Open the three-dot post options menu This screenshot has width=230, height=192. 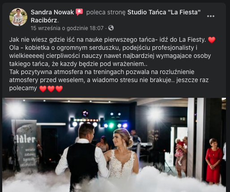click(211, 16)
